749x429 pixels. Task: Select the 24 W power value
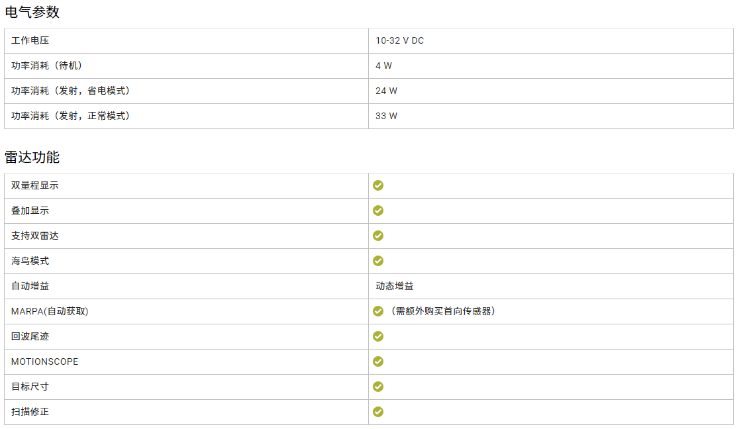coord(386,91)
